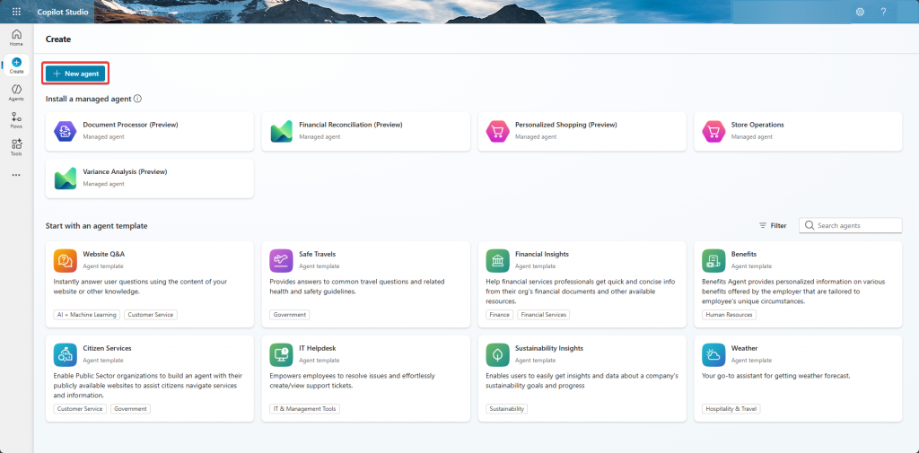Click the Store Operations cart icon
Image resolution: width=919 pixels, height=453 pixels.
coord(713,131)
